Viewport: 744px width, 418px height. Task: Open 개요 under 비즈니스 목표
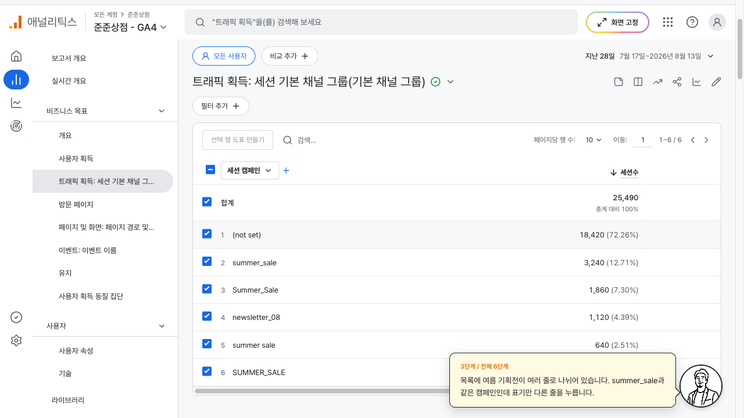tap(65, 135)
